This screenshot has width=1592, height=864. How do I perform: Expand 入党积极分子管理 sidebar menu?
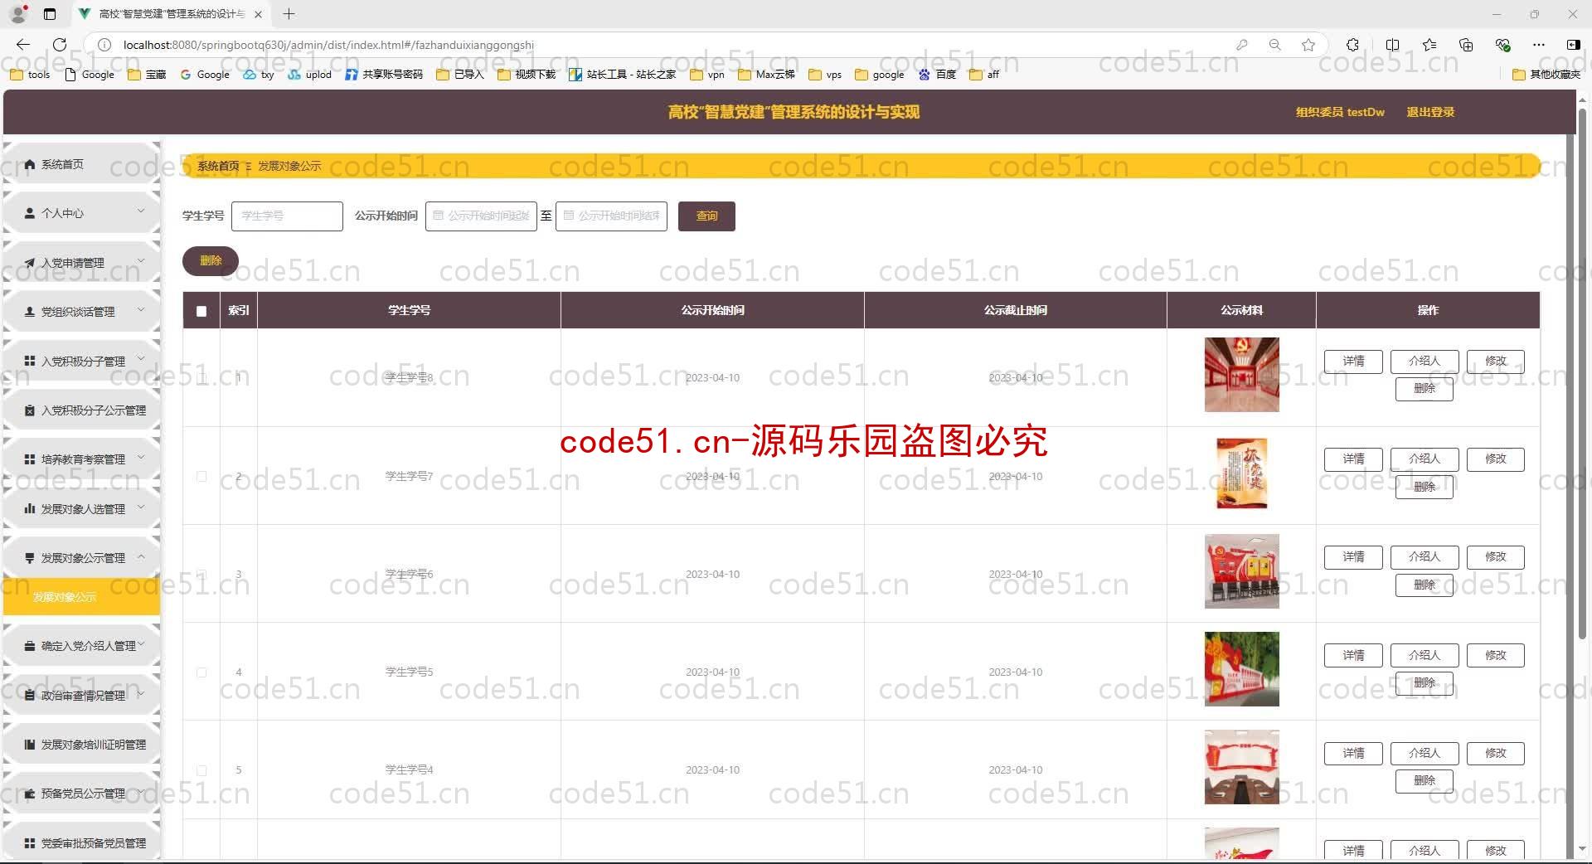pyautogui.click(x=81, y=361)
